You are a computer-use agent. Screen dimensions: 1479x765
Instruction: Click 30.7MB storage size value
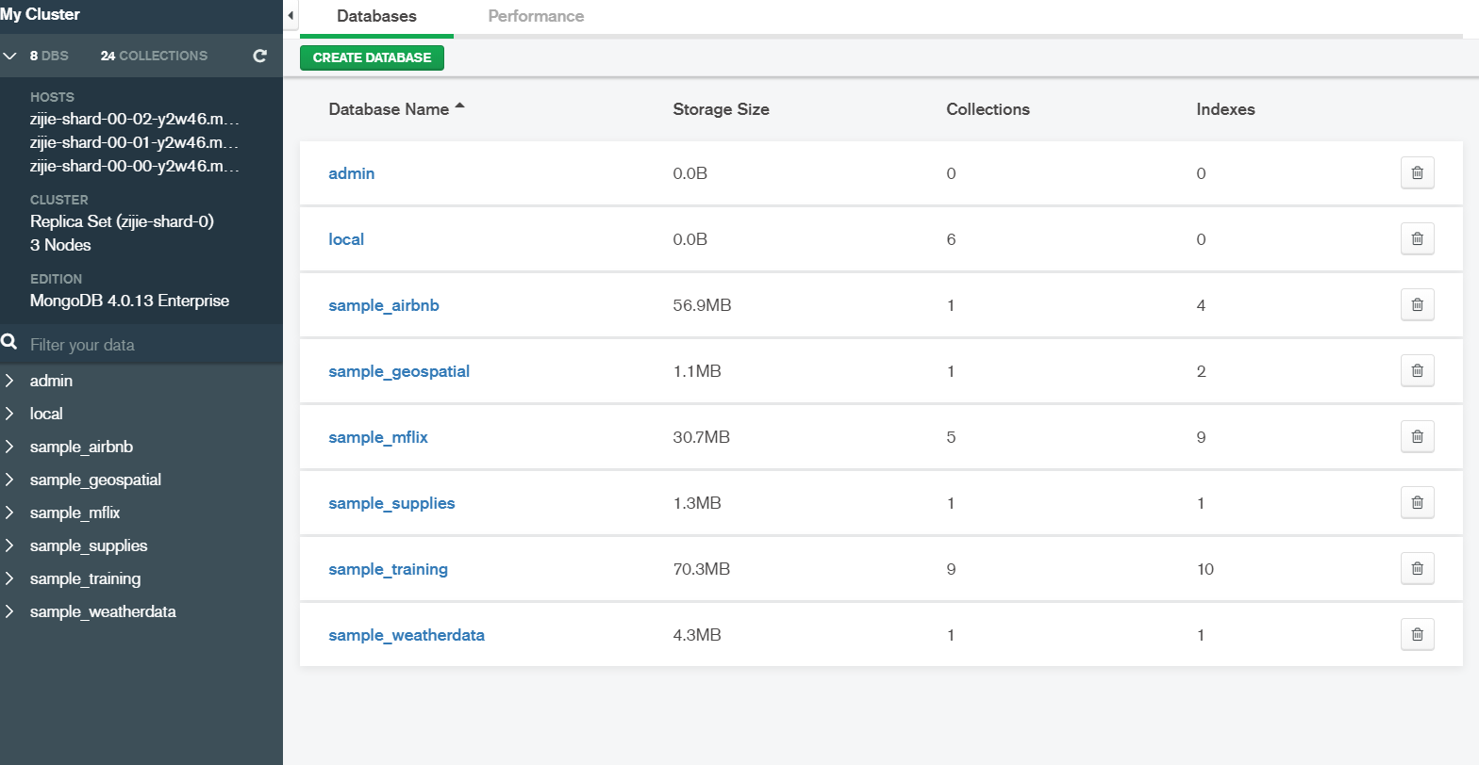[x=701, y=437]
